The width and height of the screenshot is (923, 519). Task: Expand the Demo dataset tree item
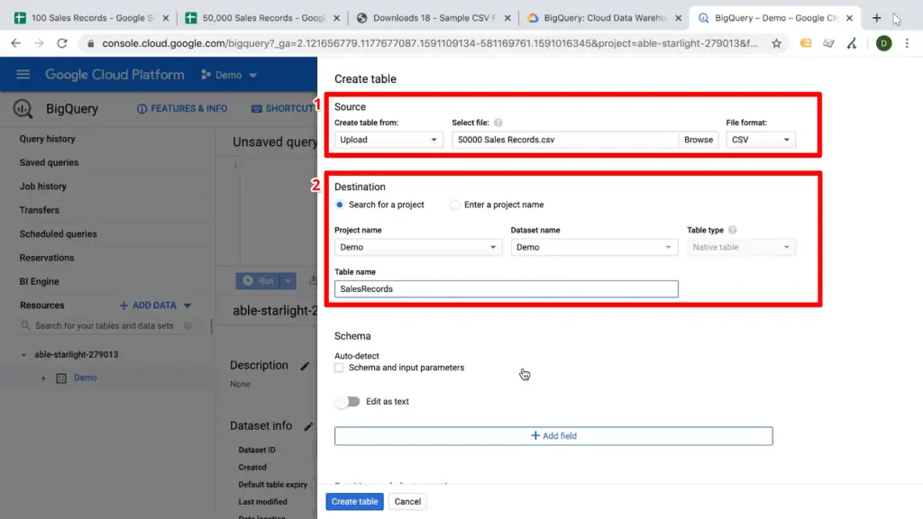pos(43,378)
